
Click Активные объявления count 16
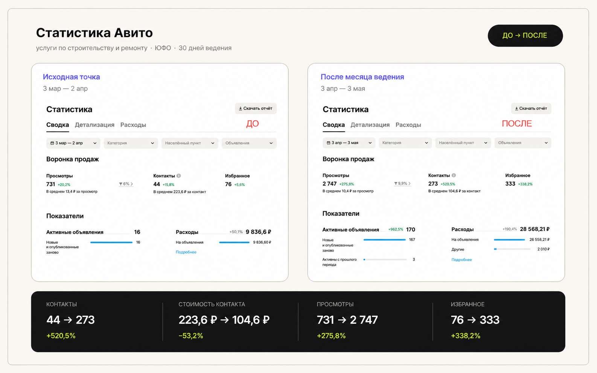click(x=137, y=232)
